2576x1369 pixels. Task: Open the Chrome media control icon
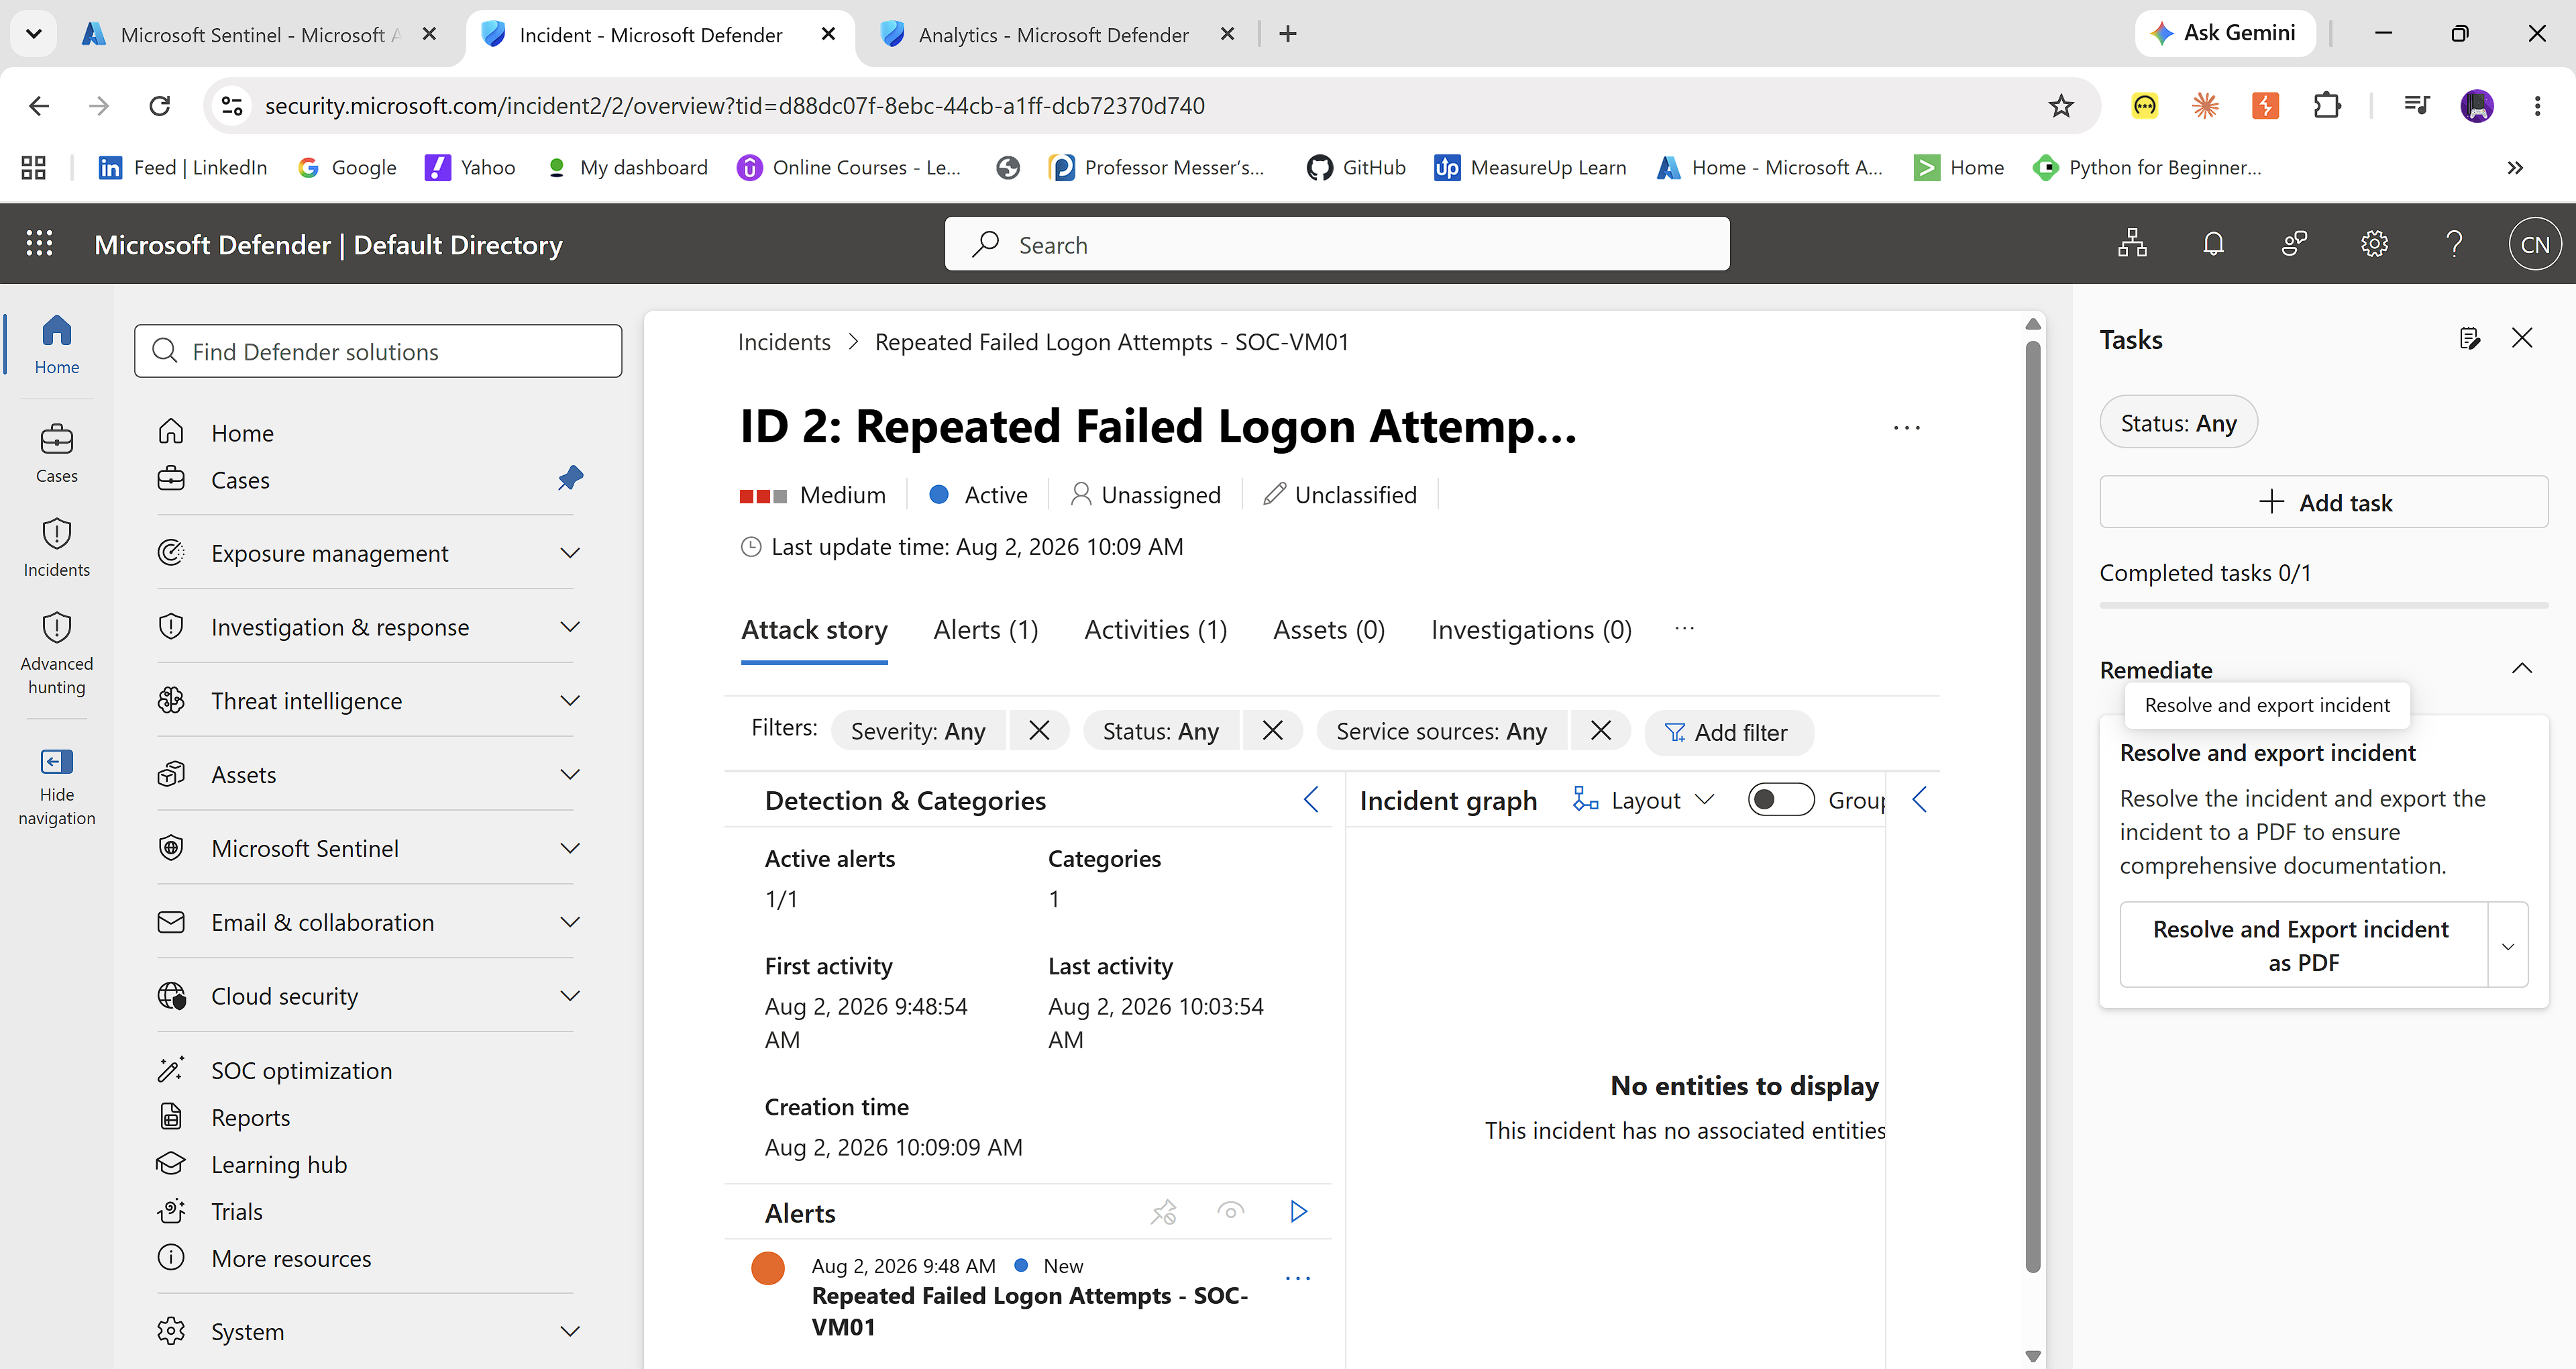tap(2416, 105)
